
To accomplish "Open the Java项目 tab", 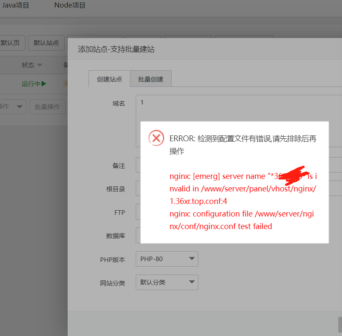I will pos(15,5).
